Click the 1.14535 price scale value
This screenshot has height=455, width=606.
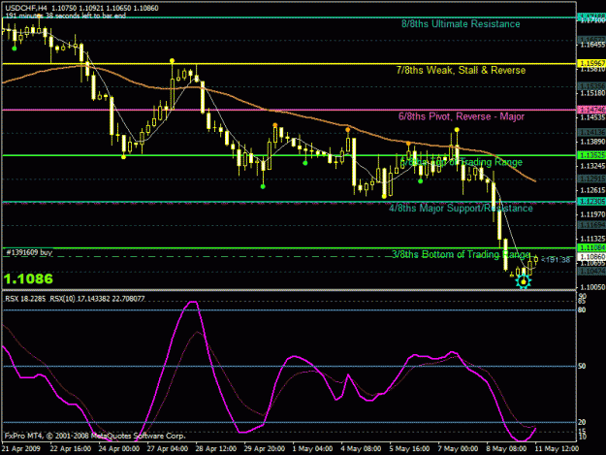point(592,117)
